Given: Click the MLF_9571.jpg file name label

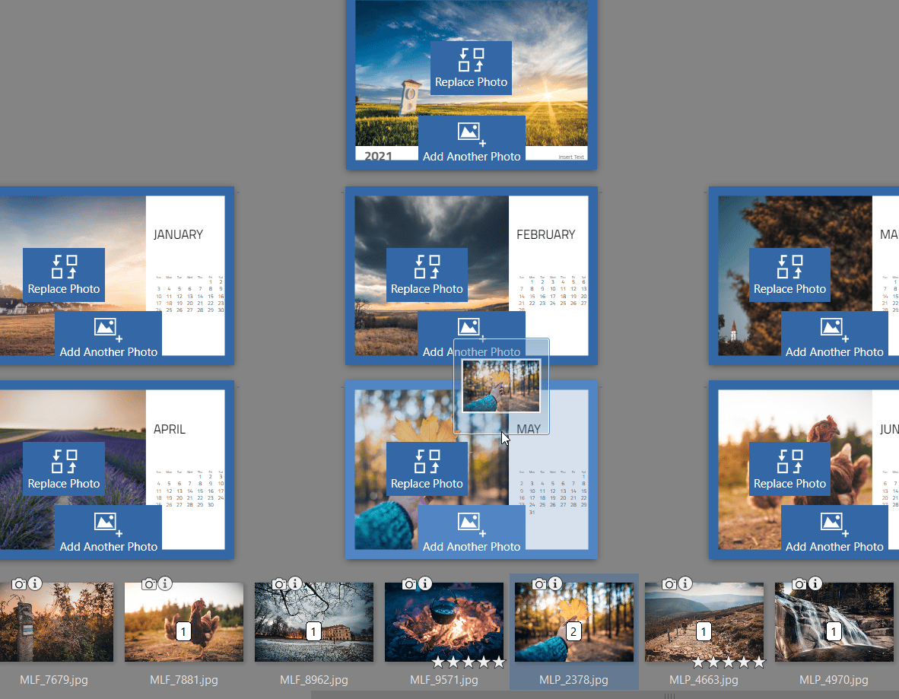Looking at the screenshot, I should pos(443,679).
